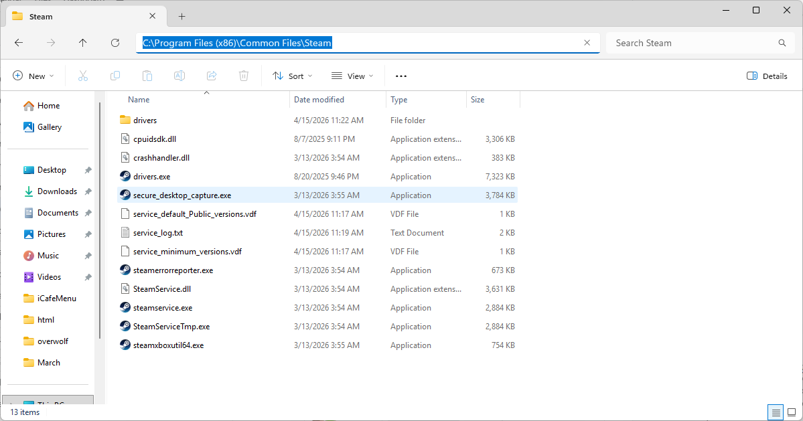The width and height of the screenshot is (803, 421).
Task: Select SteamService.dll file name
Action: [x=162, y=289]
